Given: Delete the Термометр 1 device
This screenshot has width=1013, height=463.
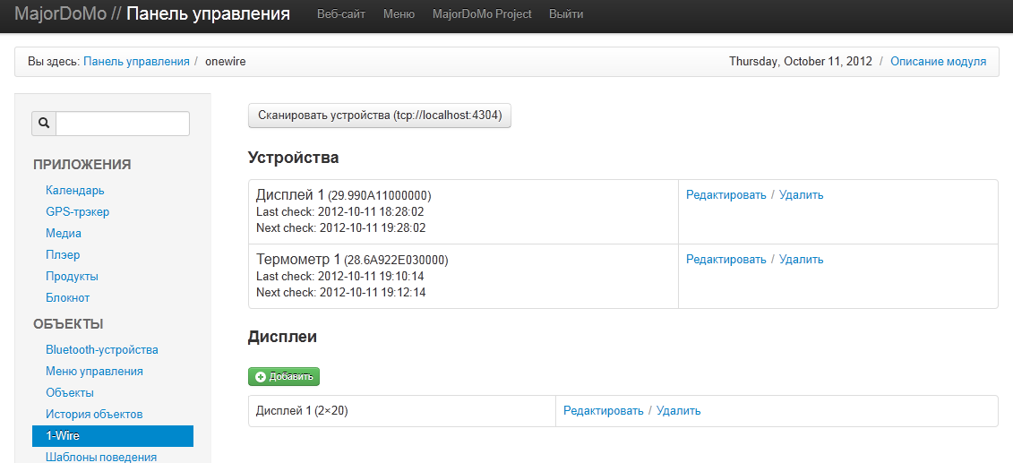Looking at the screenshot, I should coord(801,260).
